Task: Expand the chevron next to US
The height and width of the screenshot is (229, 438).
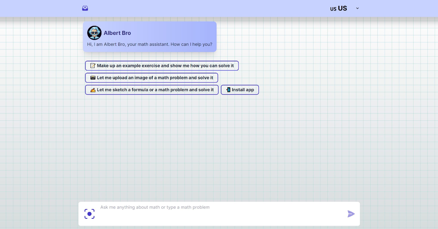Action: [x=357, y=8]
